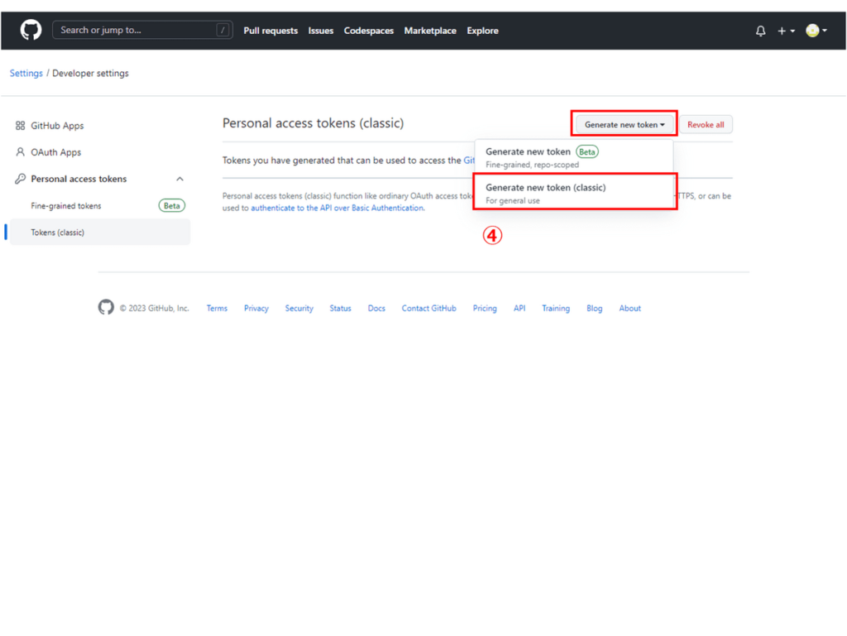Go back to Settings breadcrumb link
This screenshot has width=847, height=636.
pyautogui.click(x=26, y=73)
